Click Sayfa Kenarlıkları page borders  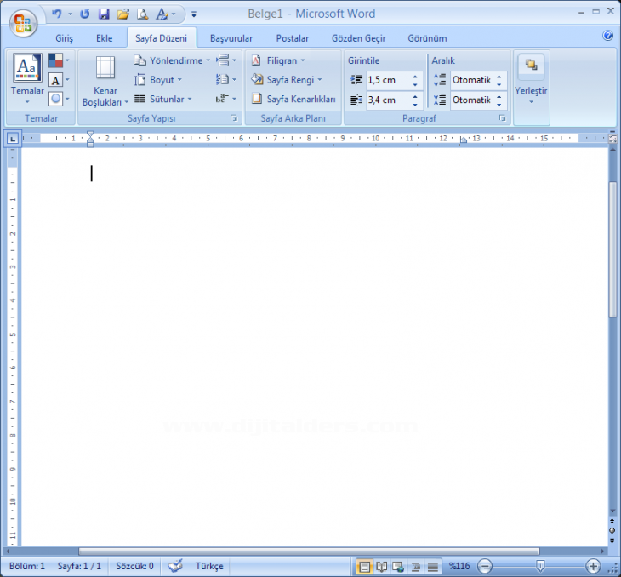293,99
